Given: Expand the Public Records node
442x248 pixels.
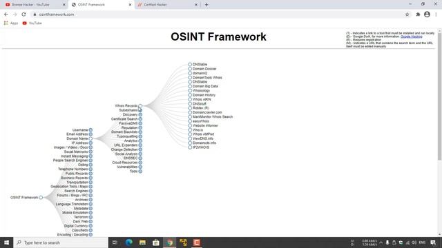Looking at the screenshot, I should [90, 174].
